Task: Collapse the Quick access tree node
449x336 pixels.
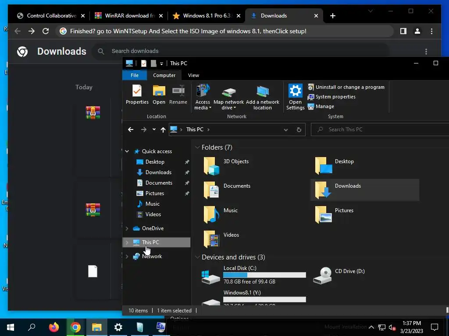Action: point(127,151)
